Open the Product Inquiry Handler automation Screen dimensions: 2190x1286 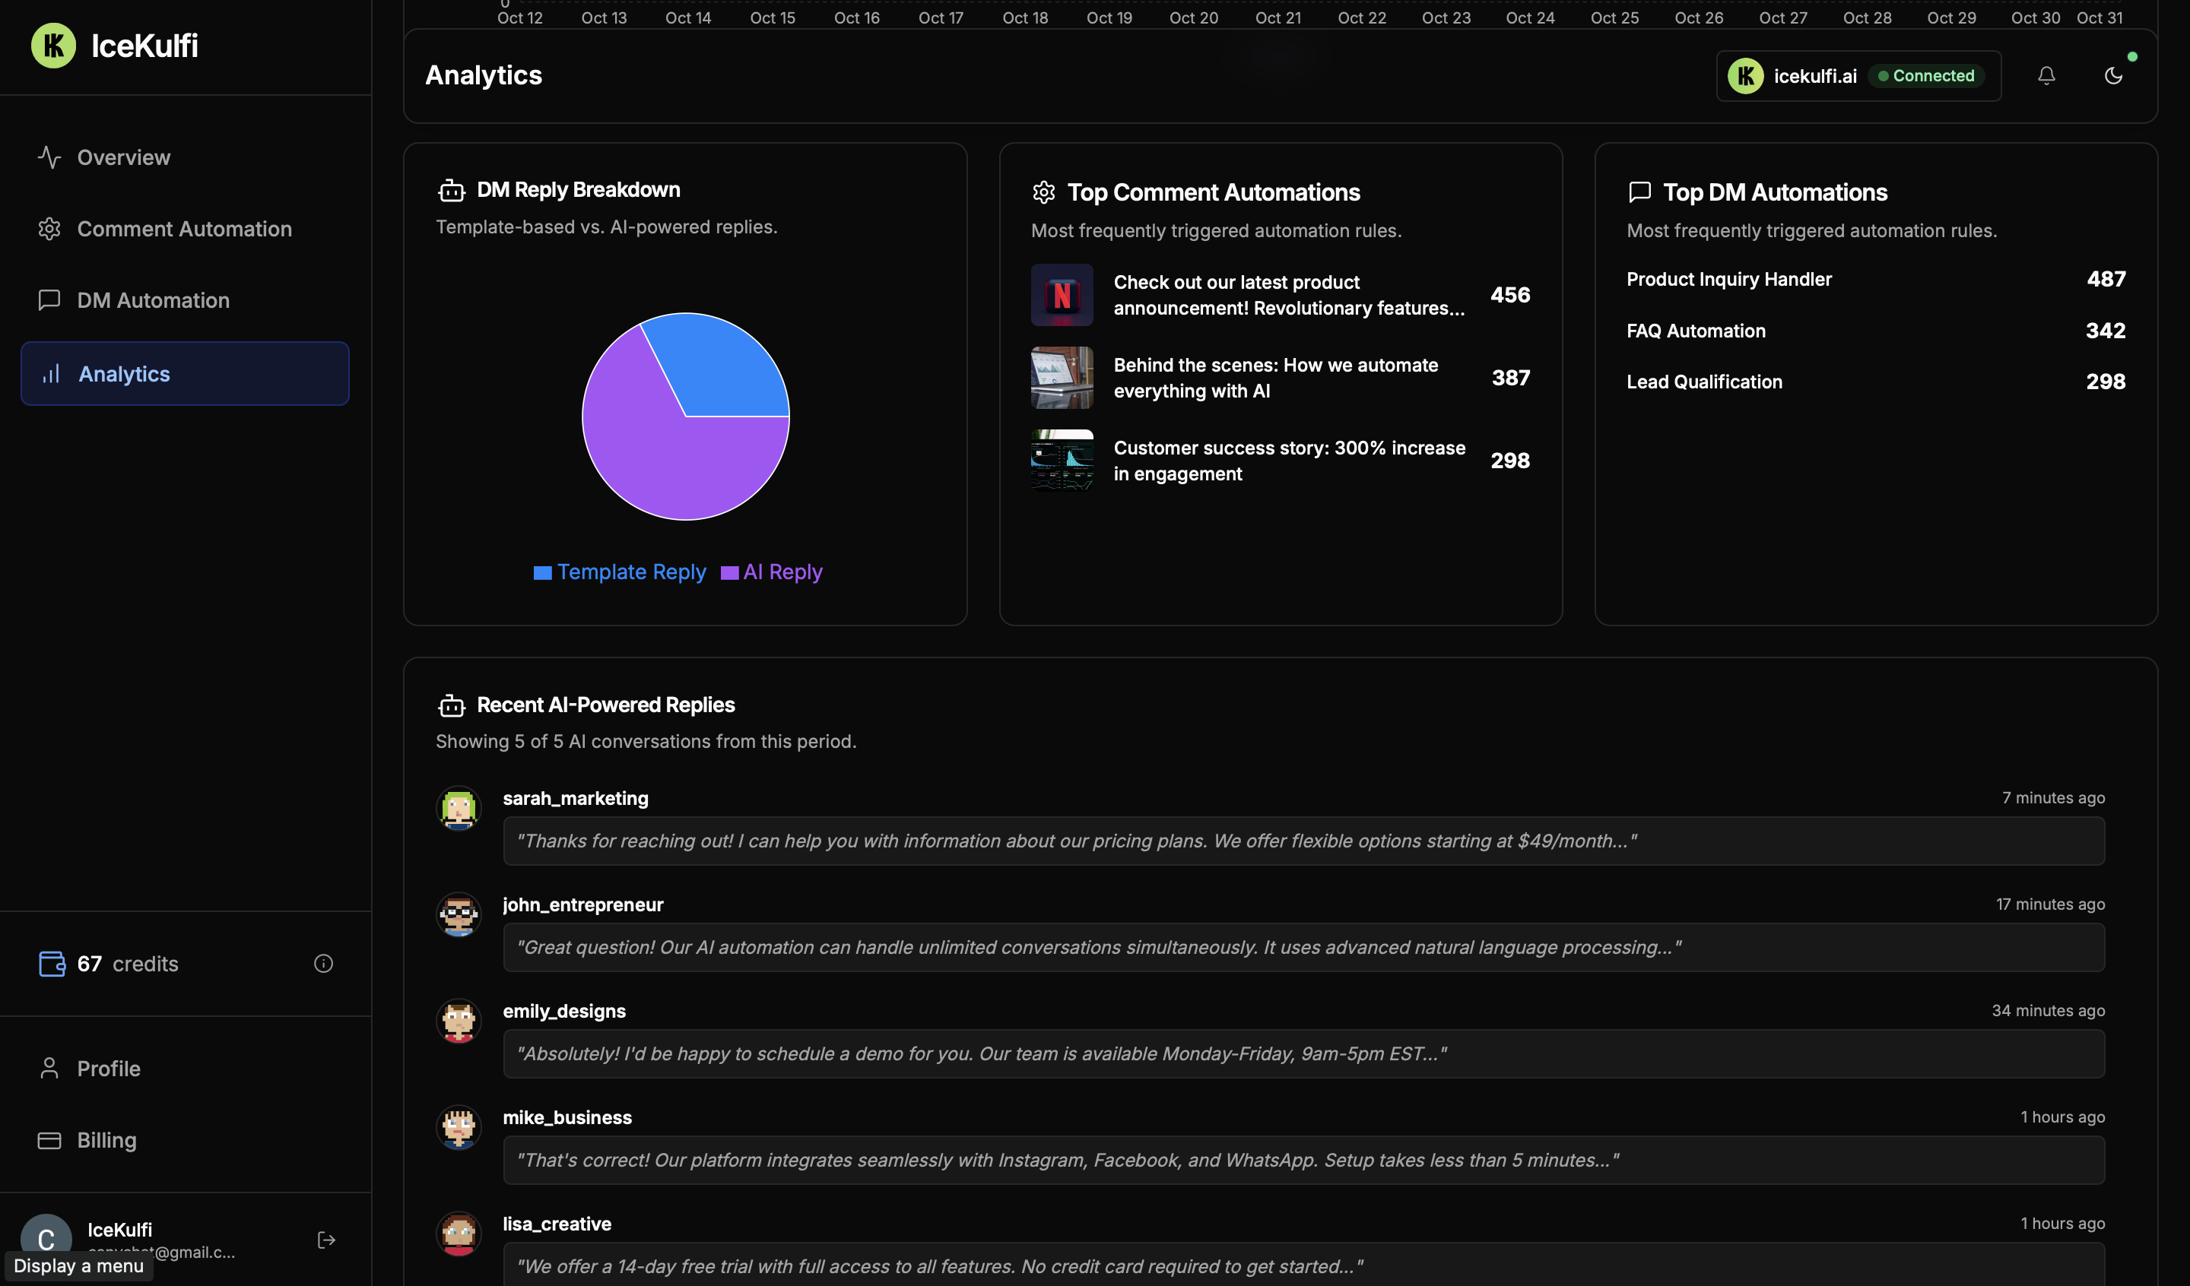[x=1728, y=279]
